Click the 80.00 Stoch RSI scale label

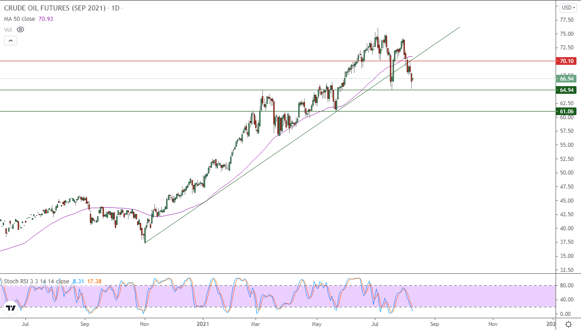pos(566,285)
